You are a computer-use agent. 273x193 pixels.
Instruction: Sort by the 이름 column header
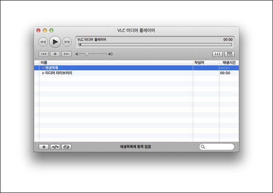(116, 63)
